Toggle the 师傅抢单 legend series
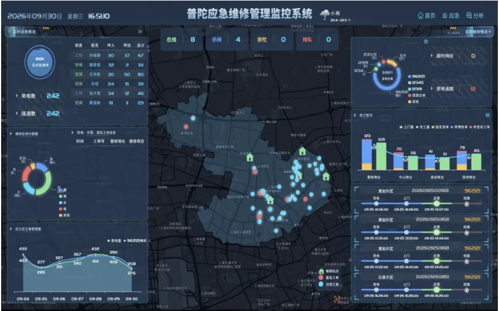 coord(459,127)
